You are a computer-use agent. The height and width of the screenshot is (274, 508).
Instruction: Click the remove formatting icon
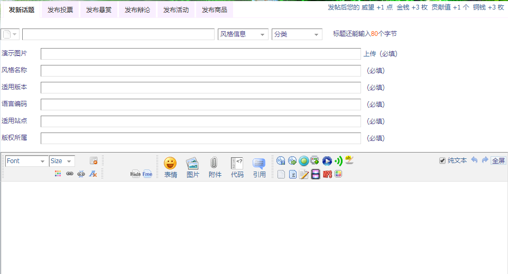(93, 174)
